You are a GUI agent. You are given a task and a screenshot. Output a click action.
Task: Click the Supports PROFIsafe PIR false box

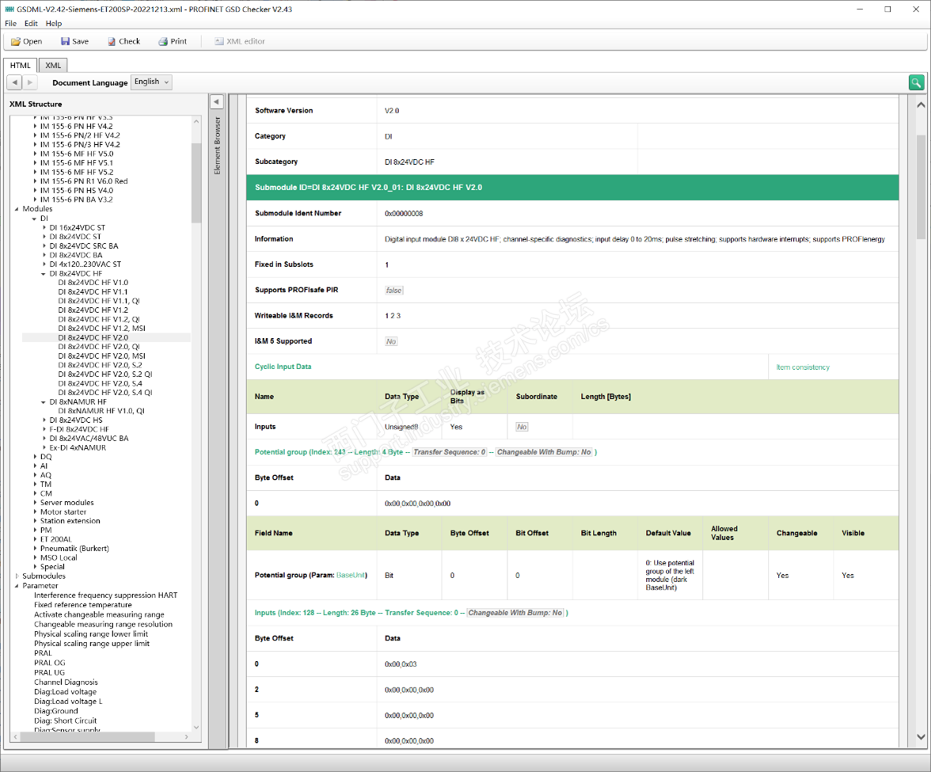(394, 291)
